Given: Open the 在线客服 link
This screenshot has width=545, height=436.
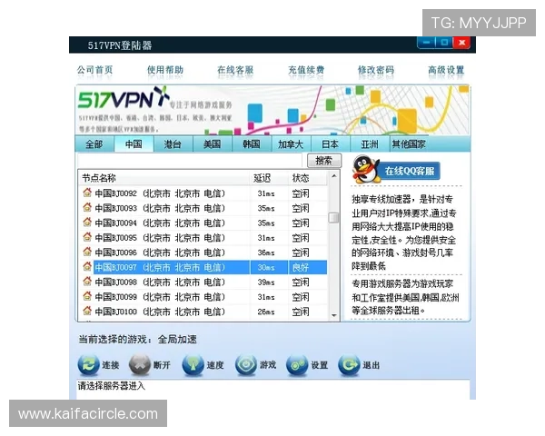Looking at the screenshot, I should (x=235, y=70).
